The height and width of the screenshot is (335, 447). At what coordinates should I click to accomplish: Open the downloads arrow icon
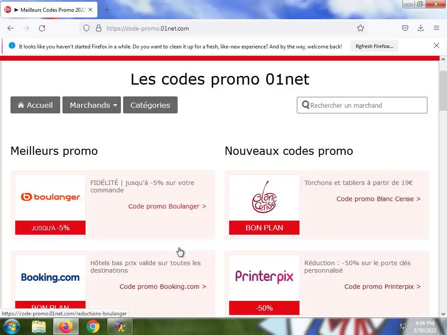(x=420, y=28)
